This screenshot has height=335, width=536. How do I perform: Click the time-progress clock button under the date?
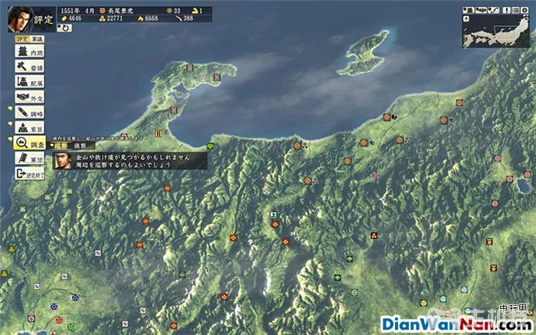[x=64, y=28]
